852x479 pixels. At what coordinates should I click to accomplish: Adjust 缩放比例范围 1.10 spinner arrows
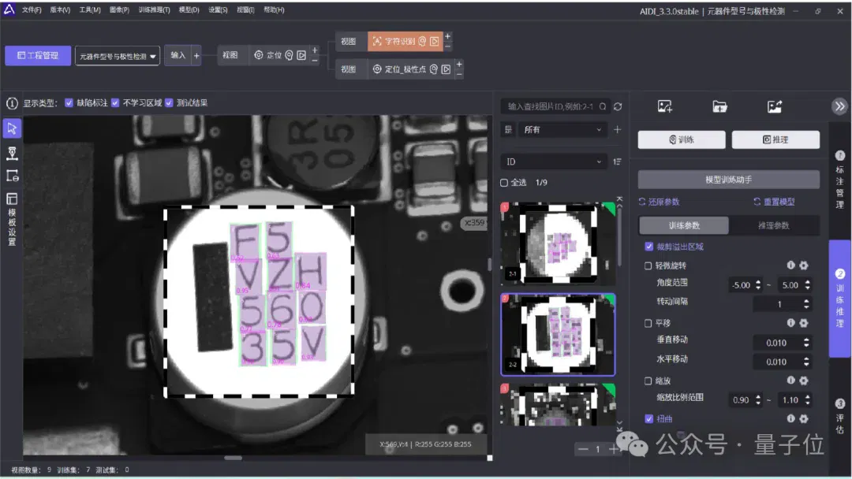coord(808,399)
